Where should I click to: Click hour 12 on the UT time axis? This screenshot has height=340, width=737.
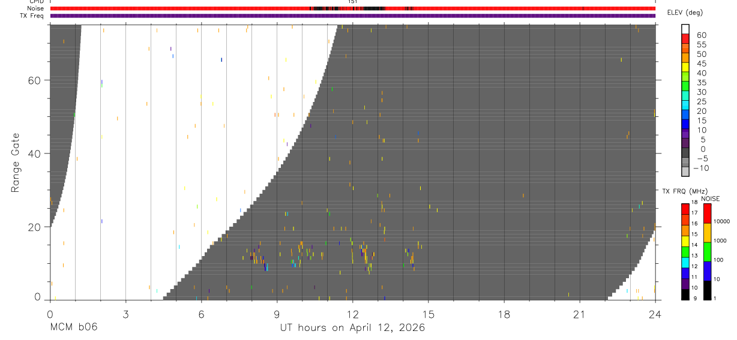pos(352,314)
